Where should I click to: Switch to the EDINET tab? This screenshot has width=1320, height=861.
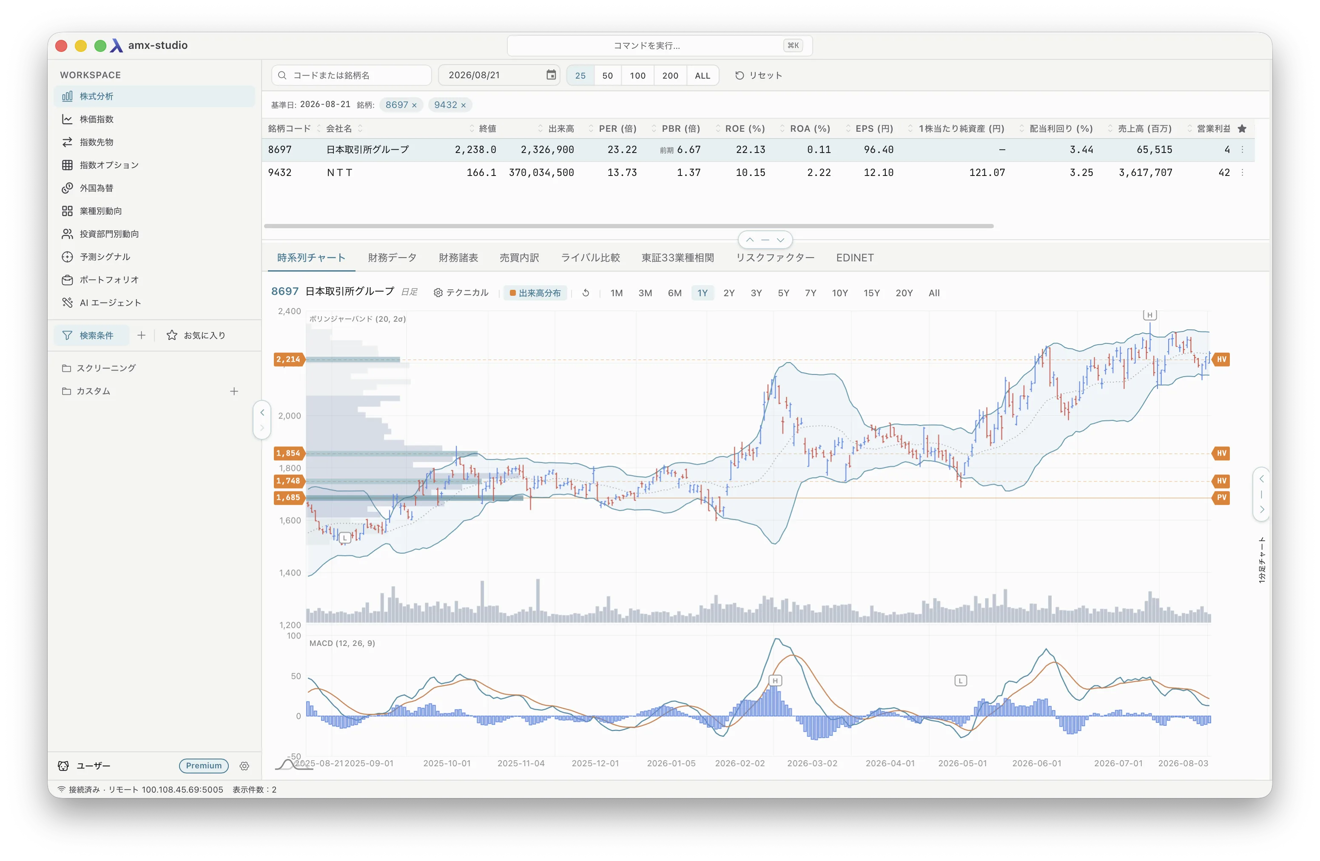point(855,258)
